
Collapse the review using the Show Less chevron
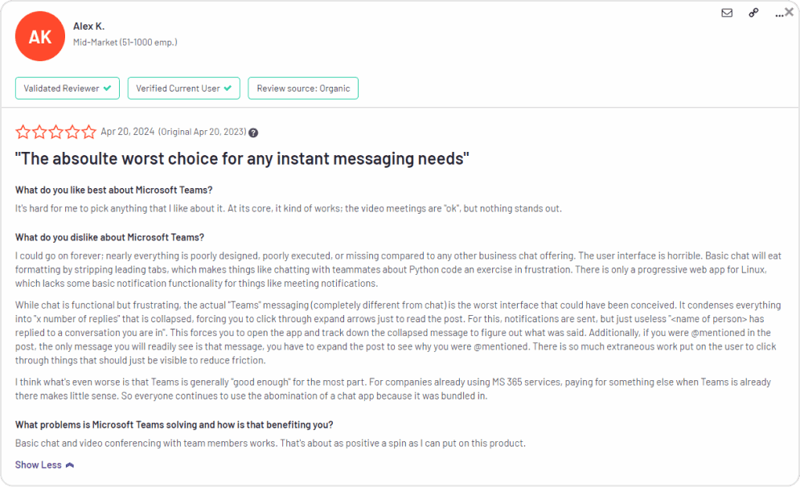coord(69,464)
